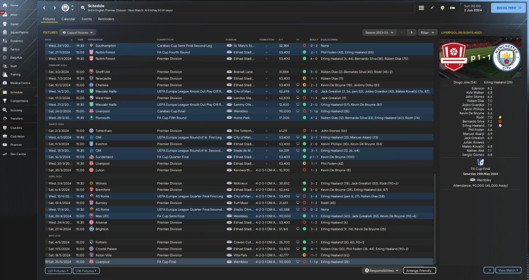Click the Arrange Friendly button
The height and width of the screenshot is (280, 529).
[x=419, y=271]
